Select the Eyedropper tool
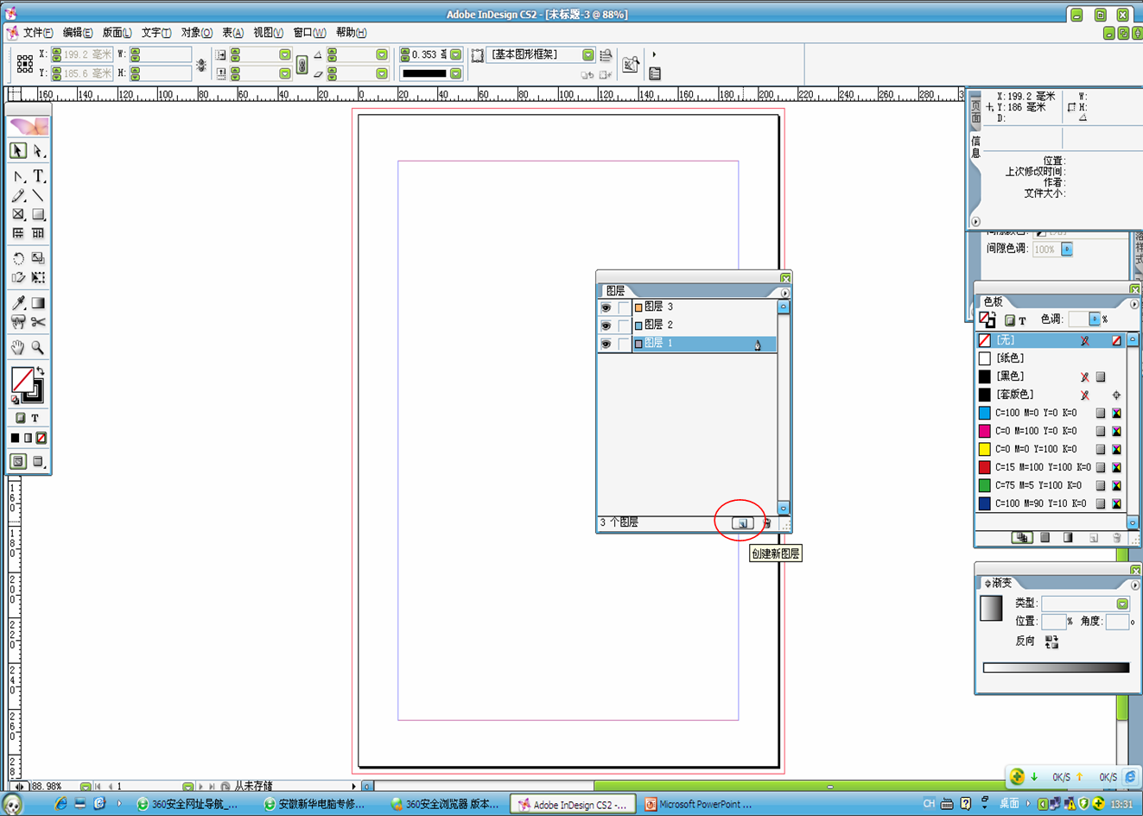 [x=18, y=303]
